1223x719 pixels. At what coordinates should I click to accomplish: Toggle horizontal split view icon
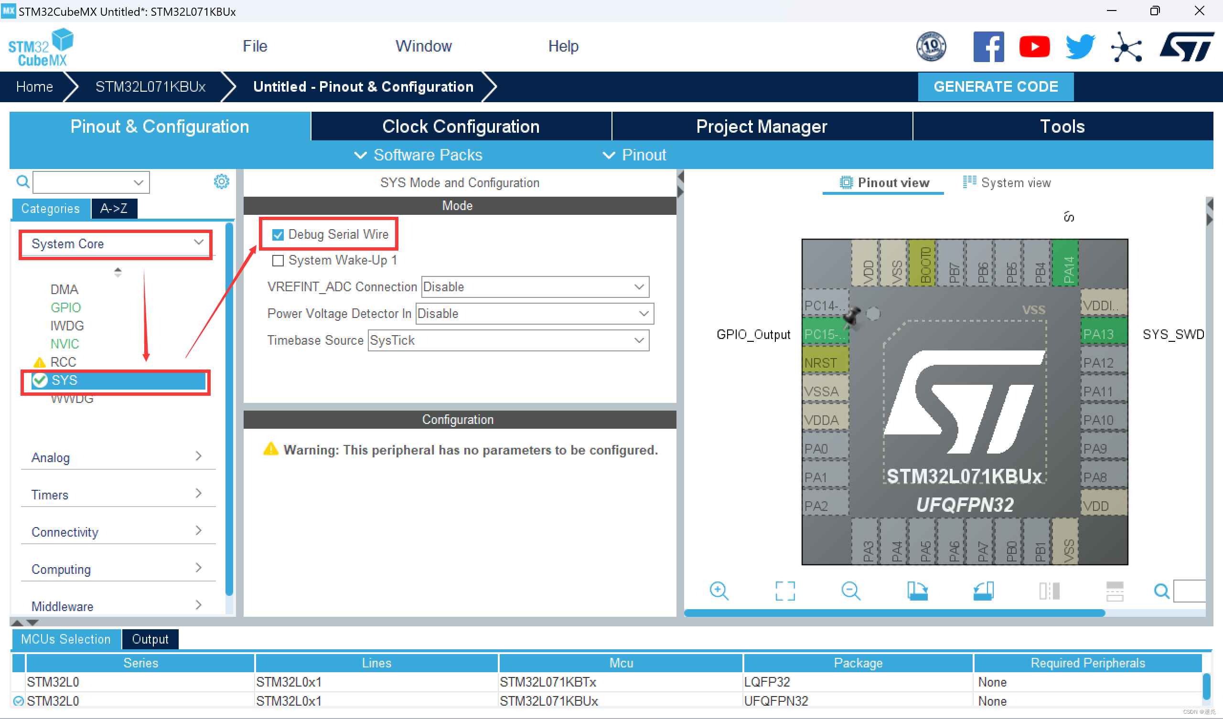click(x=1115, y=591)
